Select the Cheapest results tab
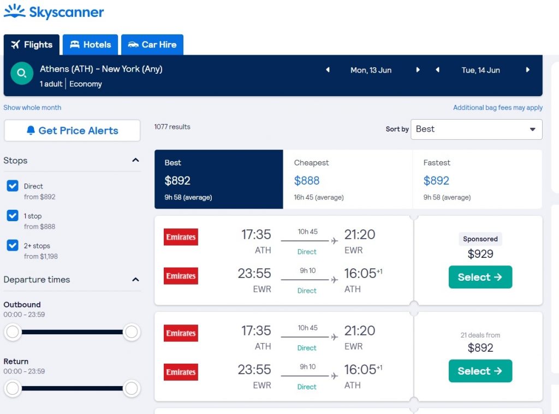 pos(348,179)
